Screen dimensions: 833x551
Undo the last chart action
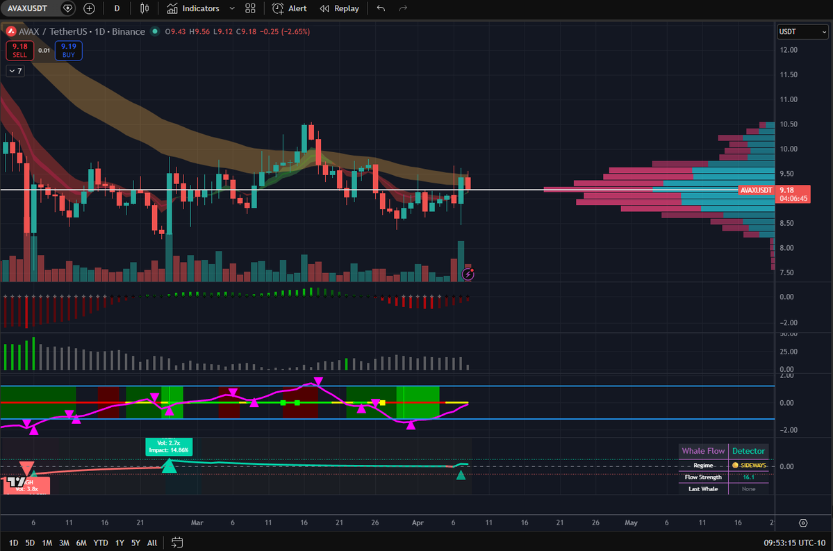point(381,8)
